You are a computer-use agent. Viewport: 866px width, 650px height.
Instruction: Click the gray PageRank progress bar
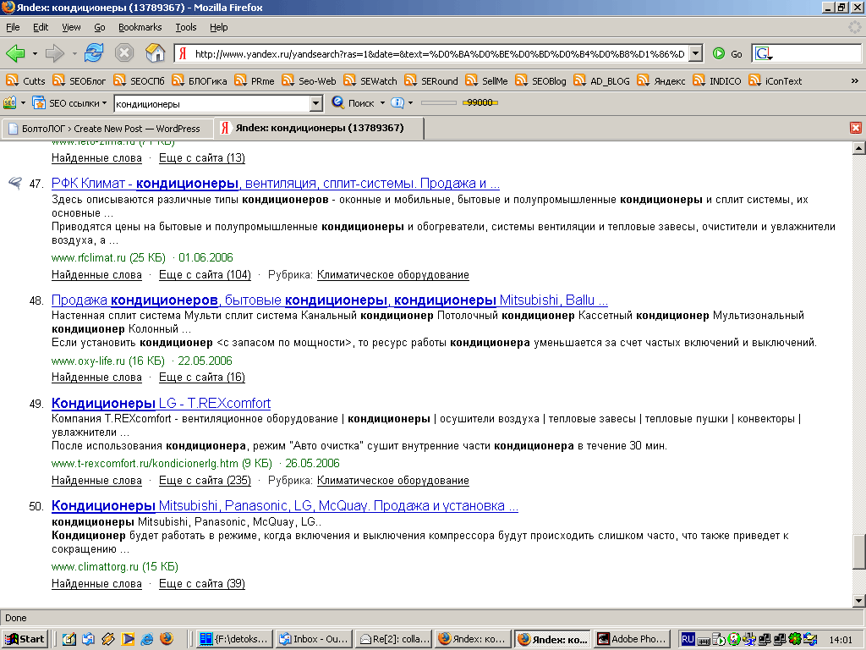[439, 102]
